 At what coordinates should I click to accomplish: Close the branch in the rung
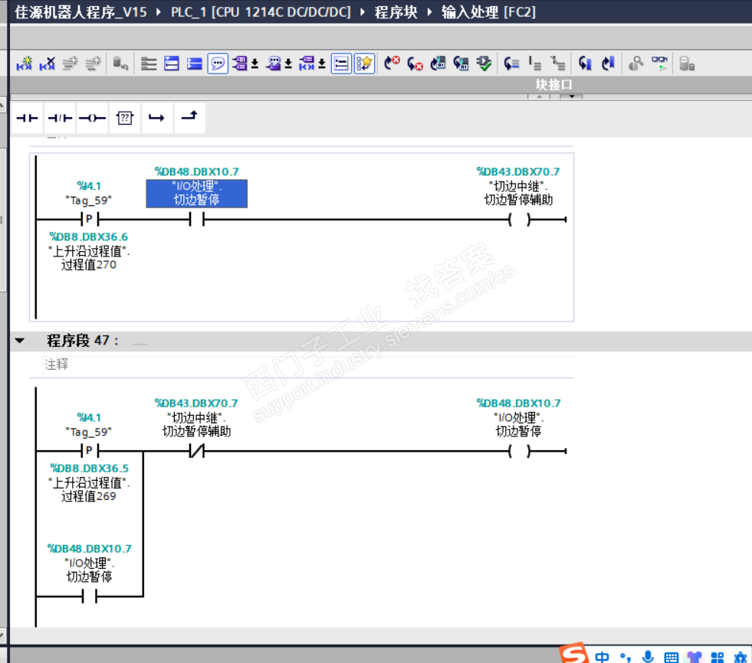pos(189,118)
